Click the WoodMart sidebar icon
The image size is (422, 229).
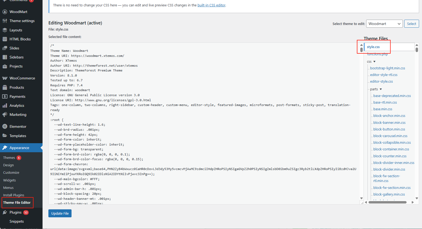(5, 12)
